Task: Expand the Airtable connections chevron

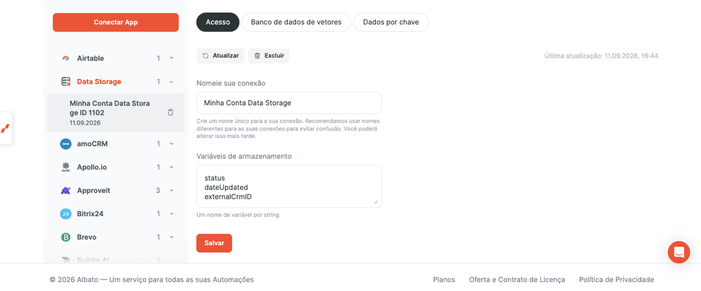Action: (x=171, y=58)
